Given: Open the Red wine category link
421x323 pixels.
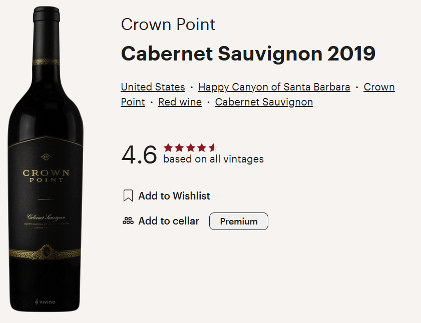Looking at the screenshot, I should pos(180,102).
